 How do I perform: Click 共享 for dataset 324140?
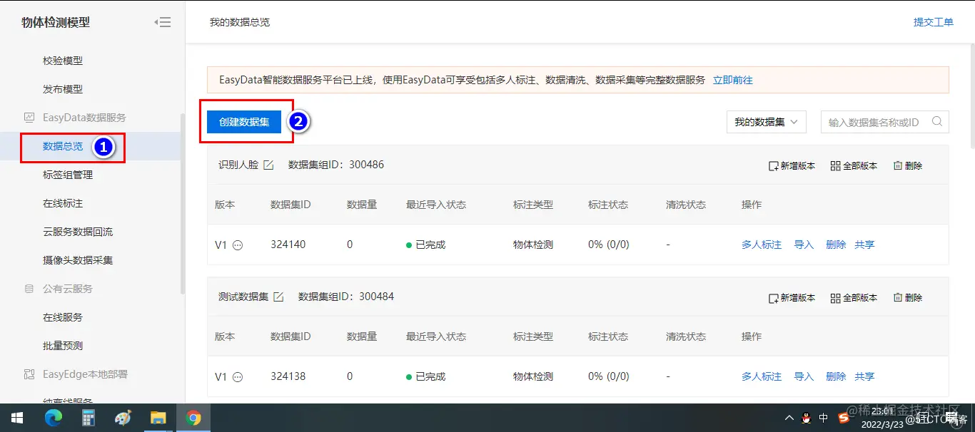pyautogui.click(x=864, y=245)
